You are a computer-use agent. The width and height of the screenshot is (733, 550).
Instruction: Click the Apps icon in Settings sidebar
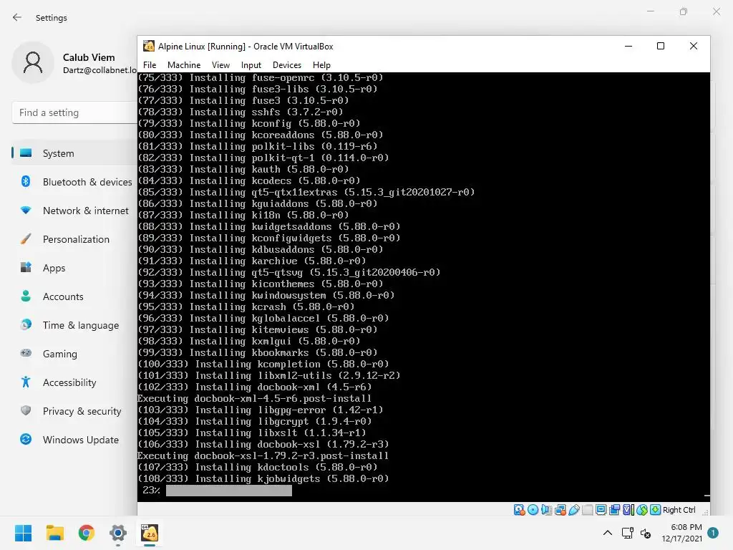(x=26, y=267)
